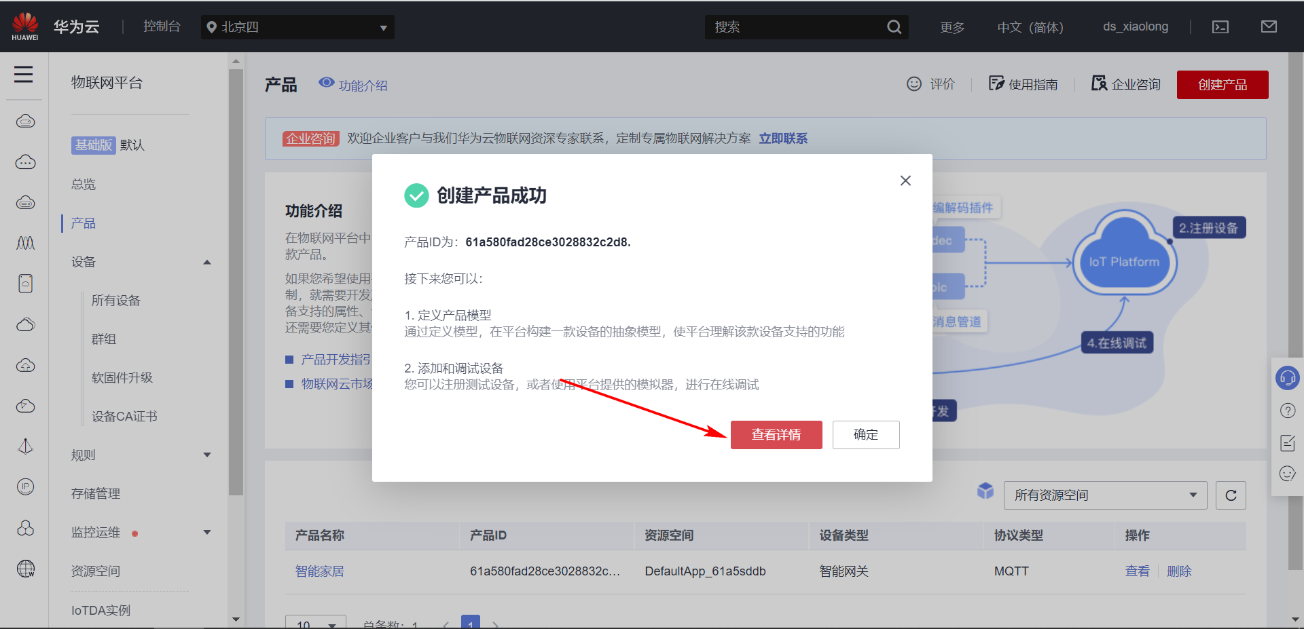Image resolution: width=1304 pixels, height=629 pixels.
Task: Click 查看 for the 智能家居 row
Action: [x=1137, y=571]
